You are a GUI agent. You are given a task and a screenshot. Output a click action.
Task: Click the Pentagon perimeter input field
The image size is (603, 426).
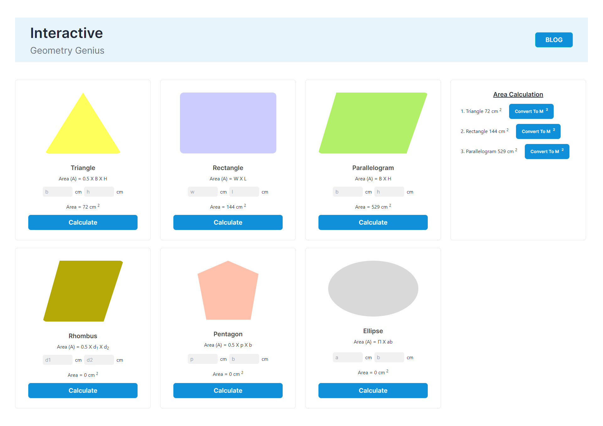[x=203, y=359]
